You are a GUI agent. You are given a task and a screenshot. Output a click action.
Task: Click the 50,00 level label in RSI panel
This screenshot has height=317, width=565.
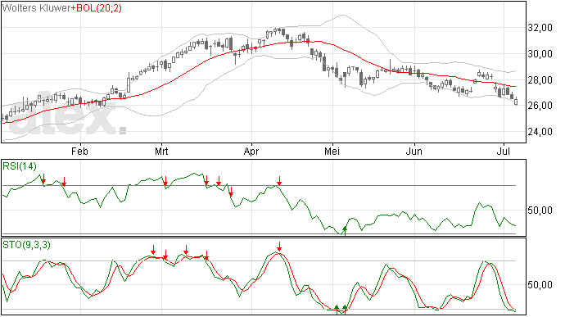click(x=540, y=211)
